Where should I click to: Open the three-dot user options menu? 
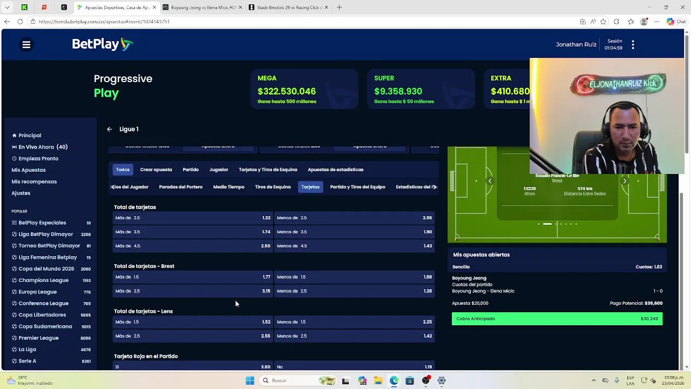point(633,45)
